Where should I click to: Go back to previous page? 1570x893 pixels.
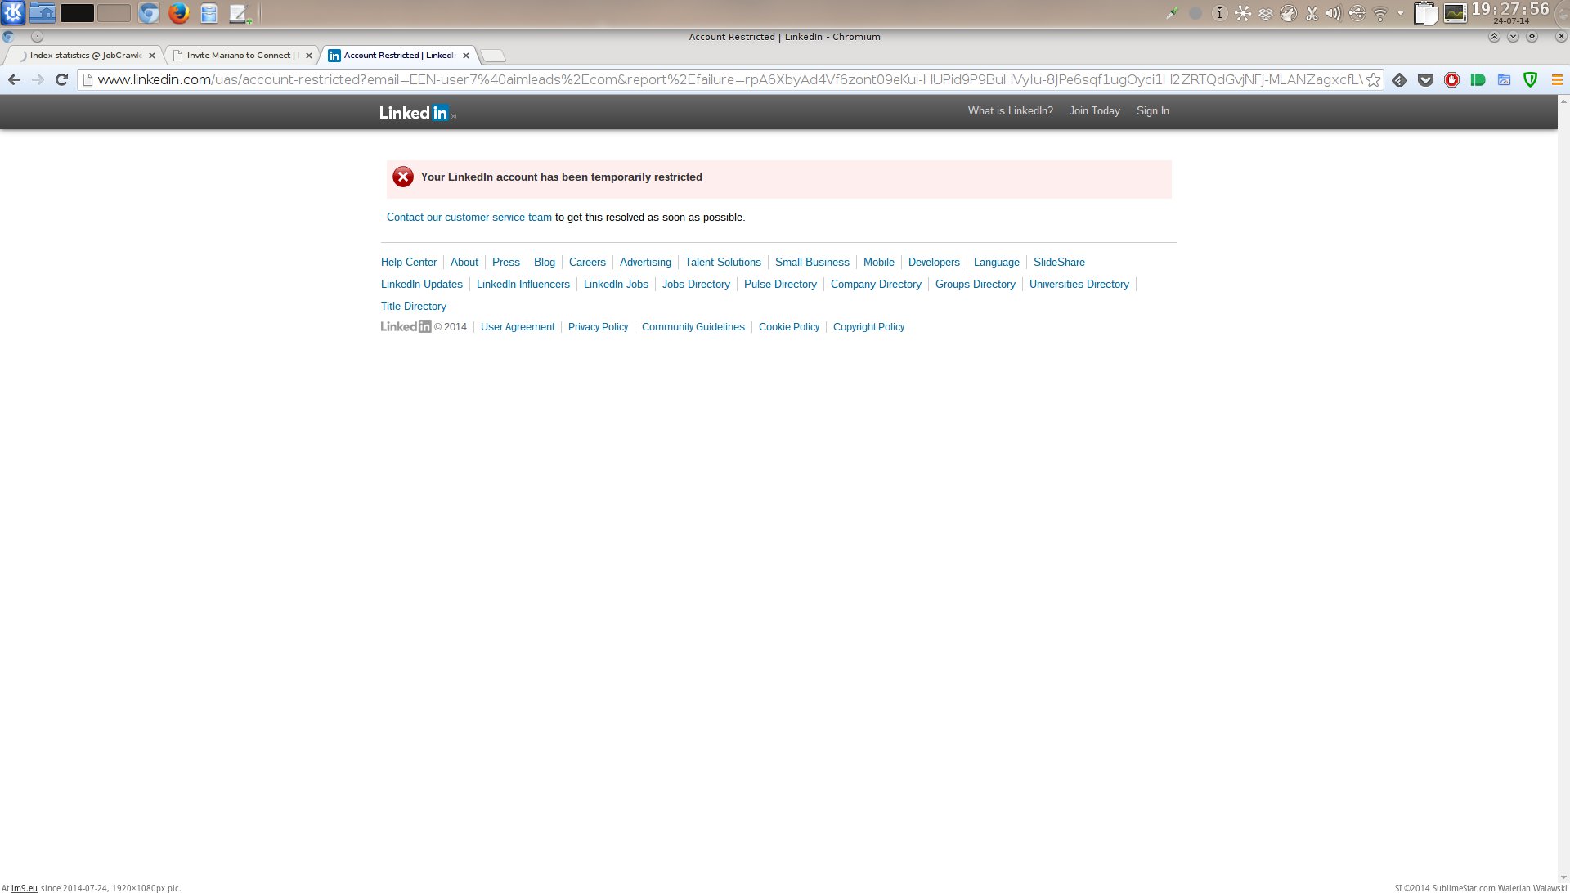click(x=14, y=79)
